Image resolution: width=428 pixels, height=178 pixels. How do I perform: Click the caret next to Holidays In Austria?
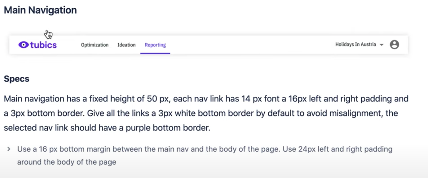381,45
